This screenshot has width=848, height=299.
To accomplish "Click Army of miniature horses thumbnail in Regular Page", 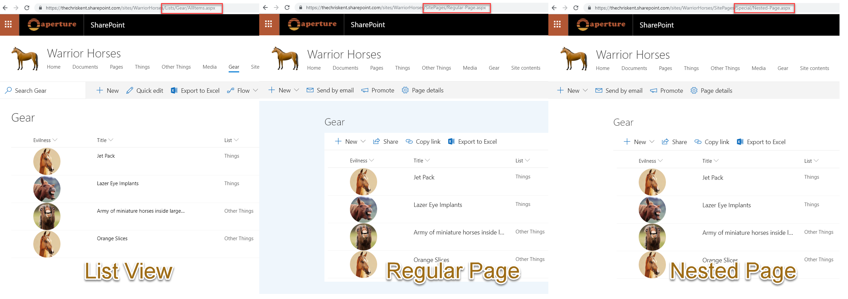I will 364,237.
